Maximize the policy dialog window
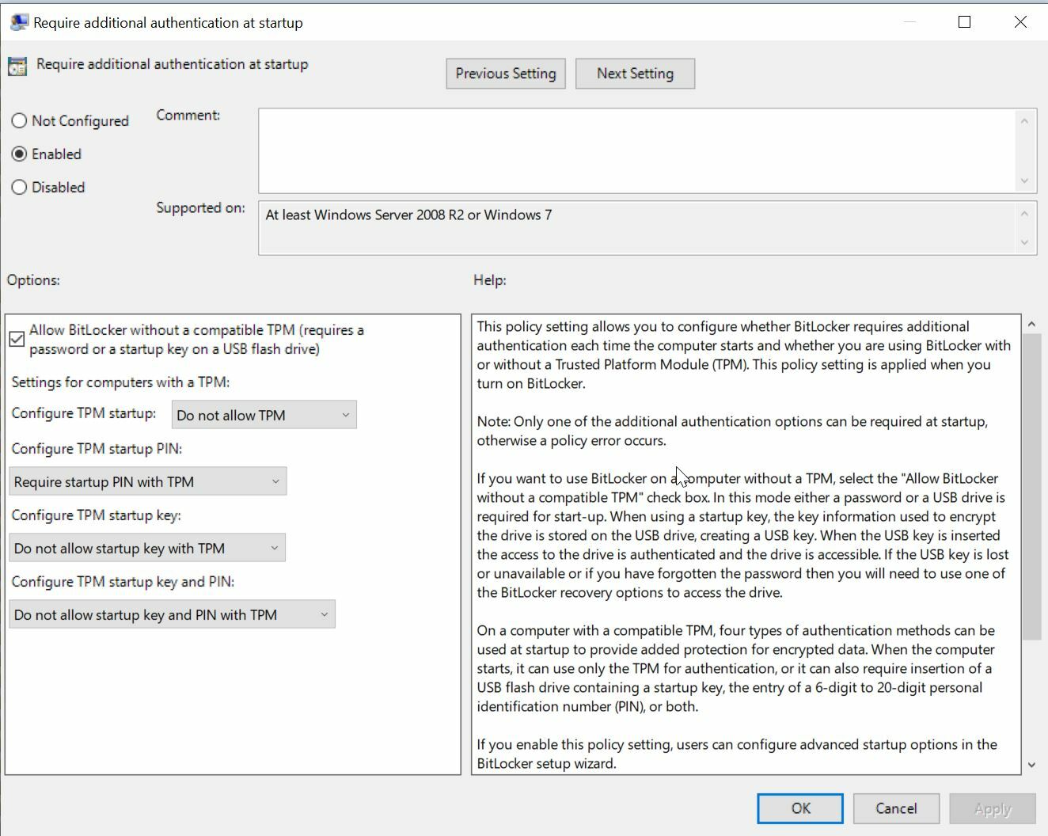The width and height of the screenshot is (1048, 836). (x=964, y=22)
